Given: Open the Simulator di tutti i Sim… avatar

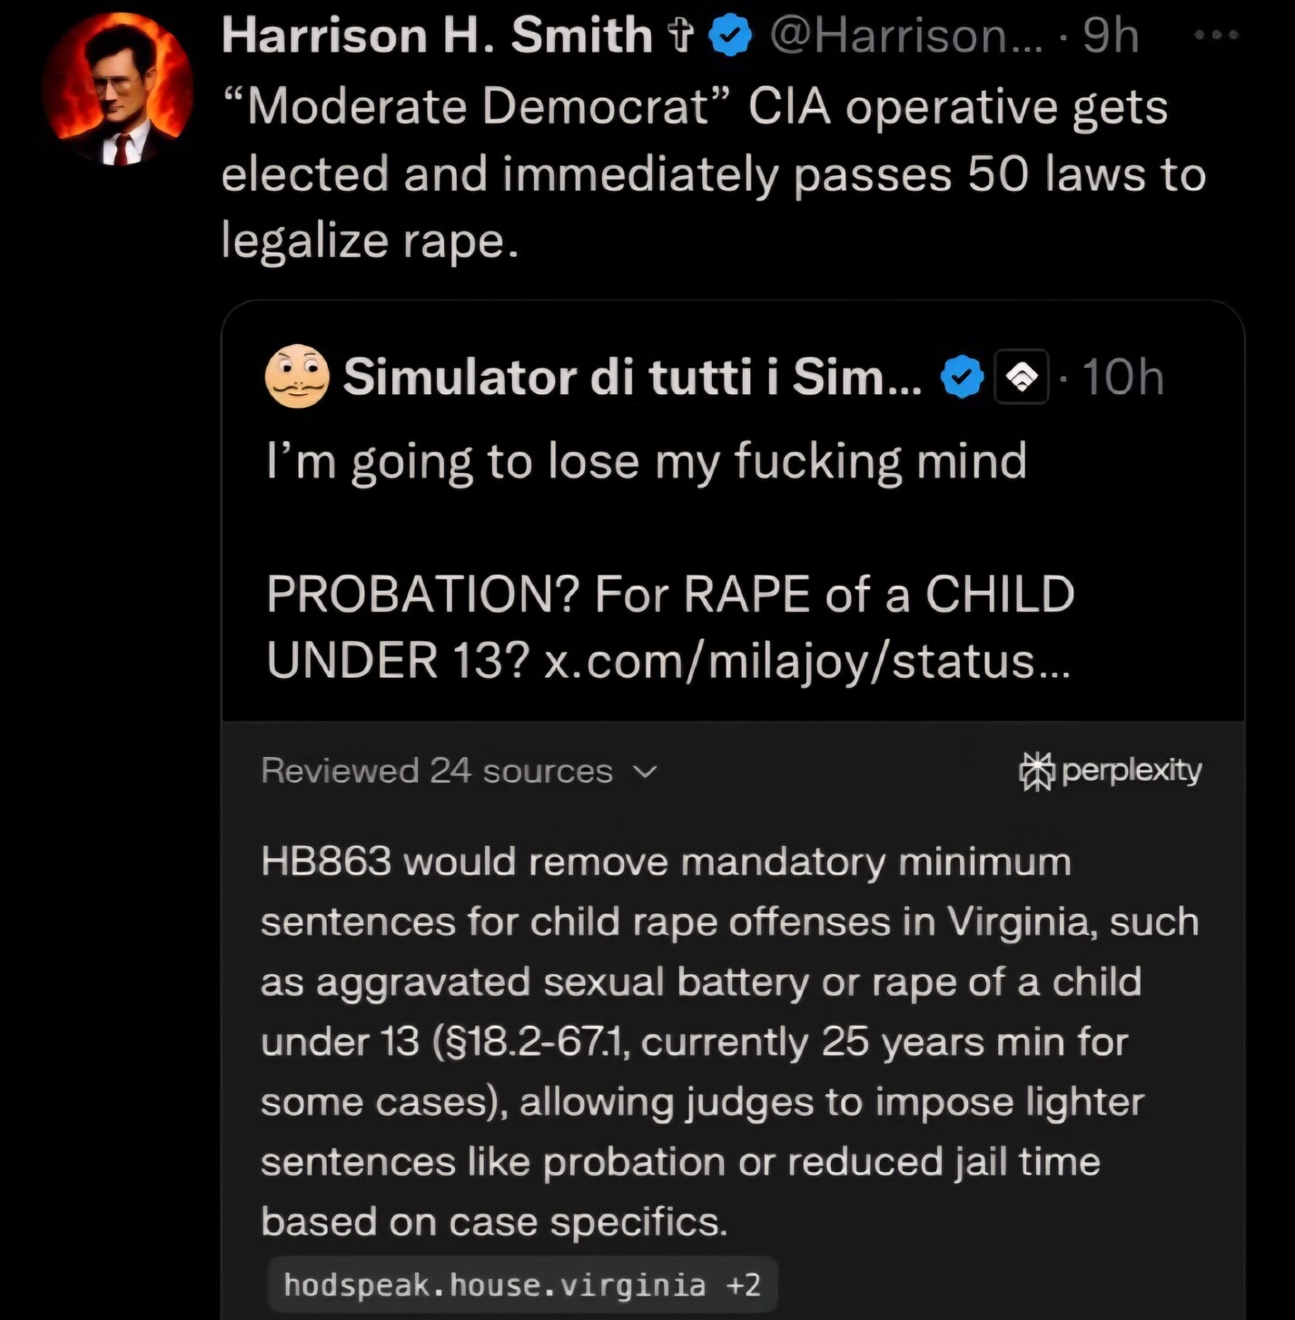Looking at the screenshot, I should [x=297, y=376].
